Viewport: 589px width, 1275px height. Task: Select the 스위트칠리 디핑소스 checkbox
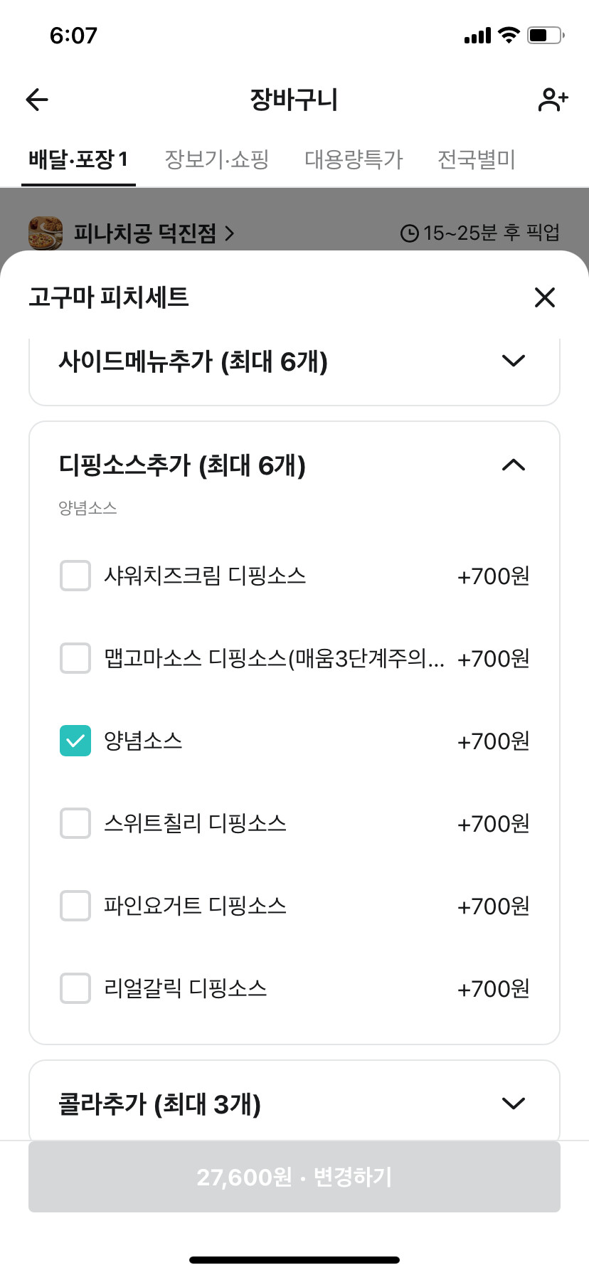coord(75,823)
